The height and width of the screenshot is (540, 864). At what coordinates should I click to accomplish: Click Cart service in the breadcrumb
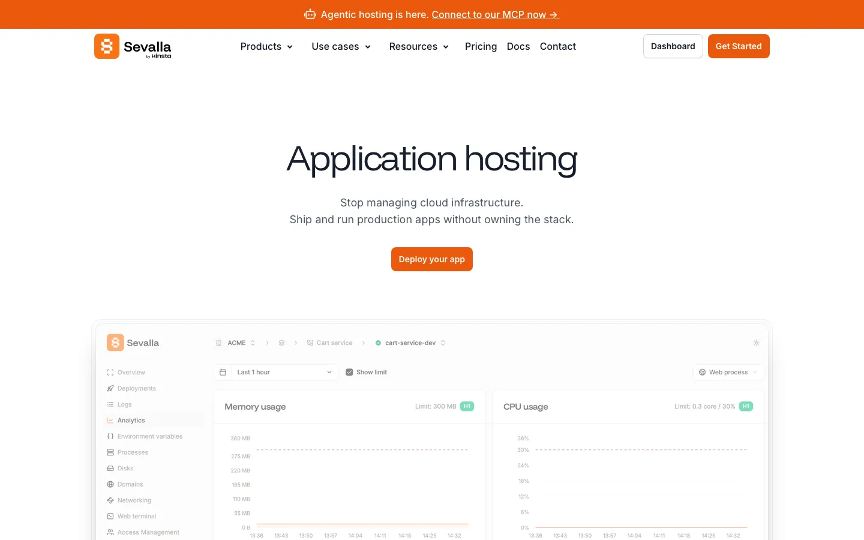tap(334, 343)
